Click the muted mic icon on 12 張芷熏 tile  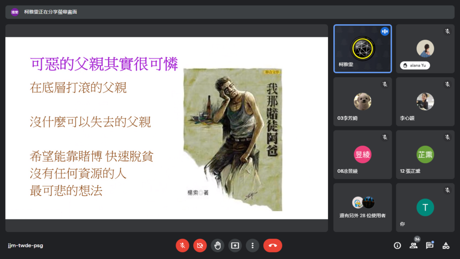447,137
